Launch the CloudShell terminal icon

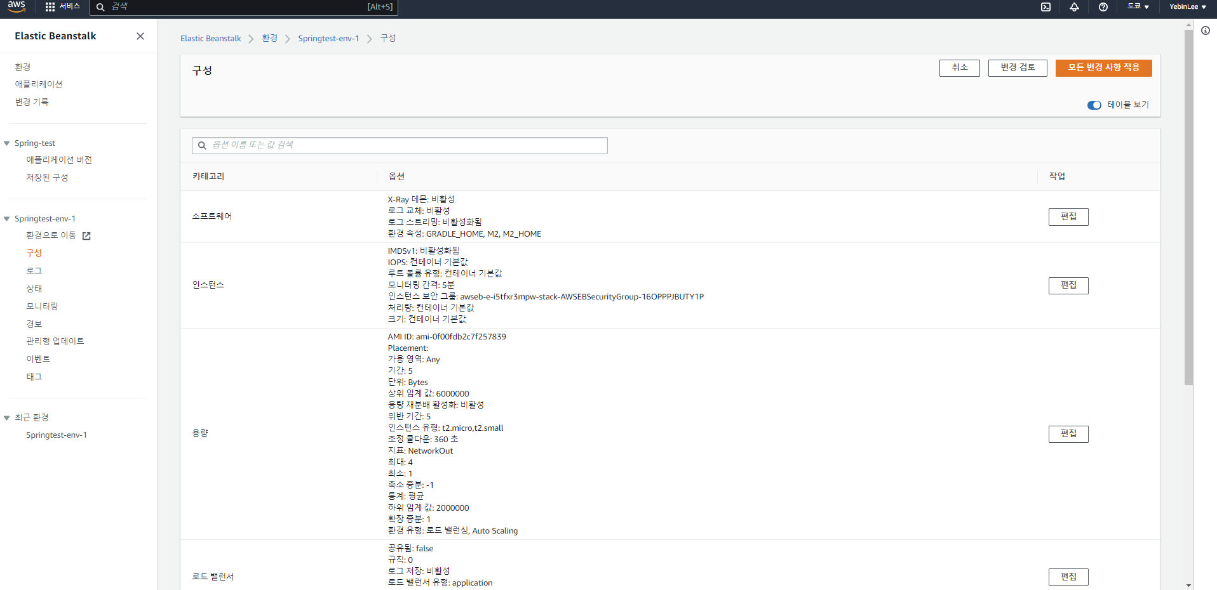click(x=1046, y=7)
